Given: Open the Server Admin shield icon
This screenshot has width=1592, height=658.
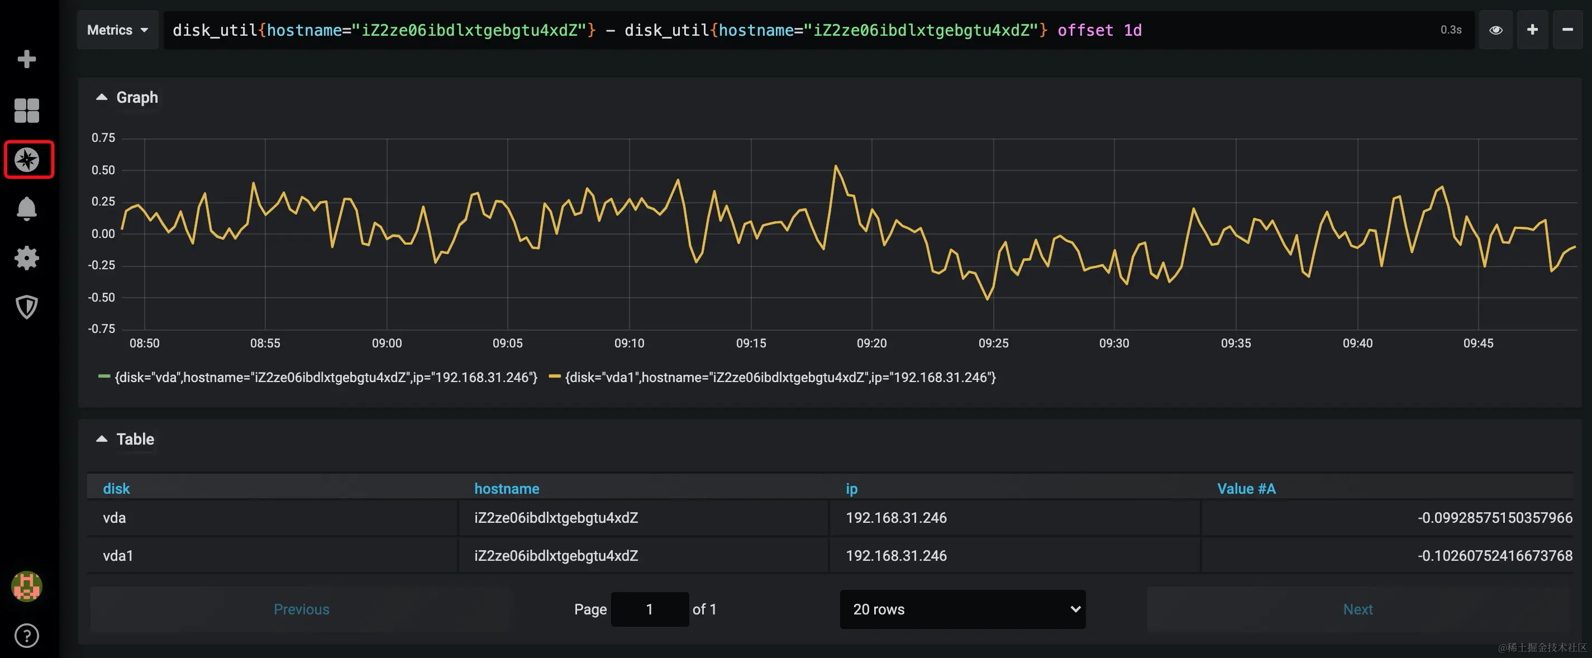Looking at the screenshot, I should tap(27, 307).
